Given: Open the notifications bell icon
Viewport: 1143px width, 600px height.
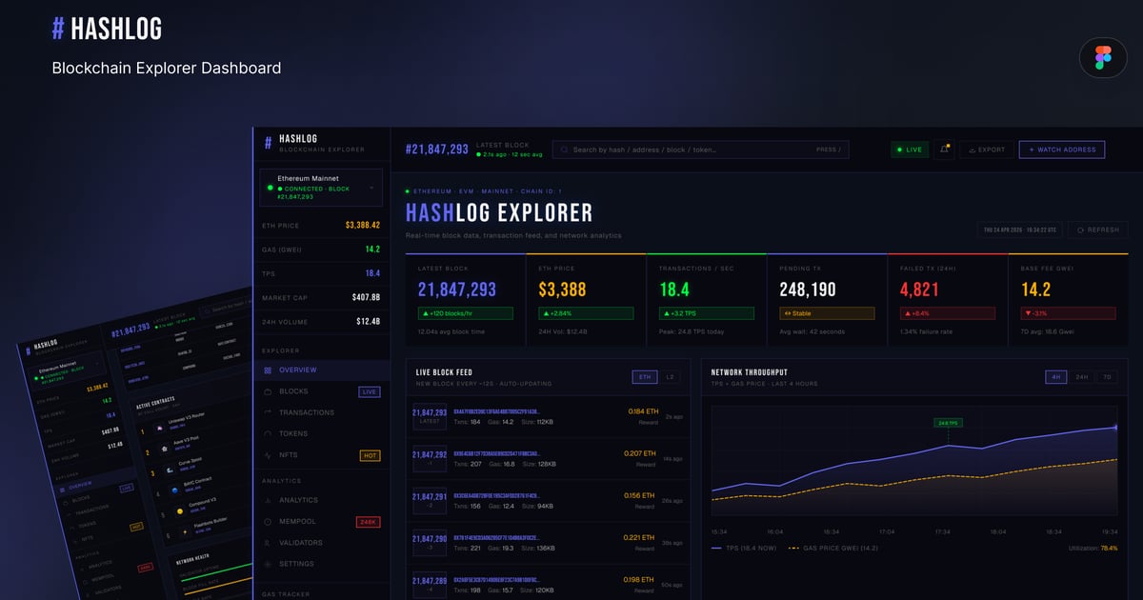Looking at the screenshot, I should (x=945, y=150).
